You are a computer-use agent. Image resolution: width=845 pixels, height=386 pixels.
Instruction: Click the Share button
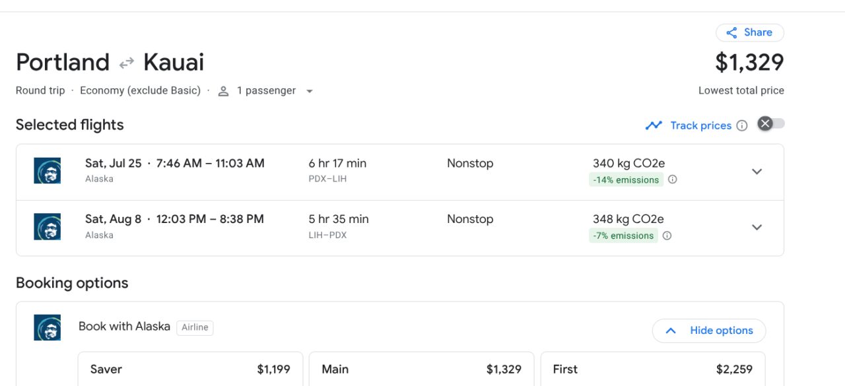[749, 32]
